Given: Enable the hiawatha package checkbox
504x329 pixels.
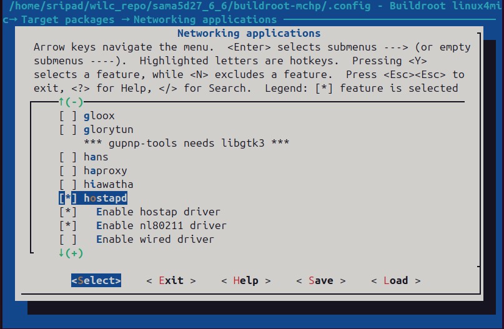Looking at the screenshot, I should tap(67, 185).
